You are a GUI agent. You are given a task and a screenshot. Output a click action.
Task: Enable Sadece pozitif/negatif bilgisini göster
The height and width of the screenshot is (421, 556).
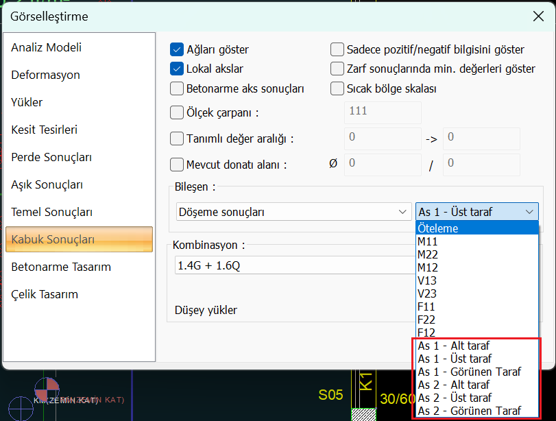[x=337, y=49]
